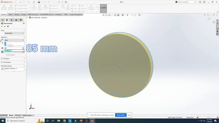
Task: Open View Palette in task pane
Action: (218, 29)
